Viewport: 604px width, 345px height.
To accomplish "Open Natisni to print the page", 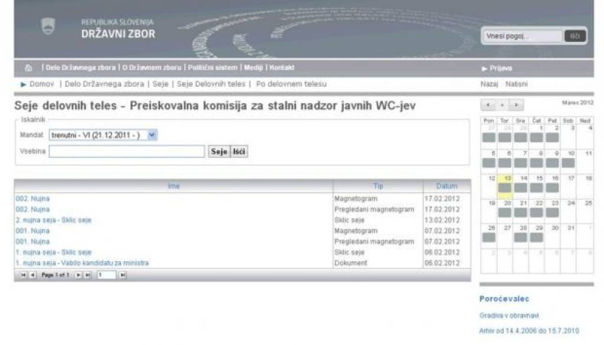I will (x=516, y=83).
